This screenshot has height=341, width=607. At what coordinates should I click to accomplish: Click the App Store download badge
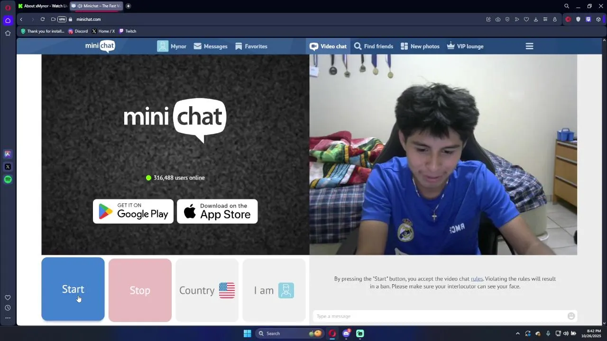tap(217, 211)
